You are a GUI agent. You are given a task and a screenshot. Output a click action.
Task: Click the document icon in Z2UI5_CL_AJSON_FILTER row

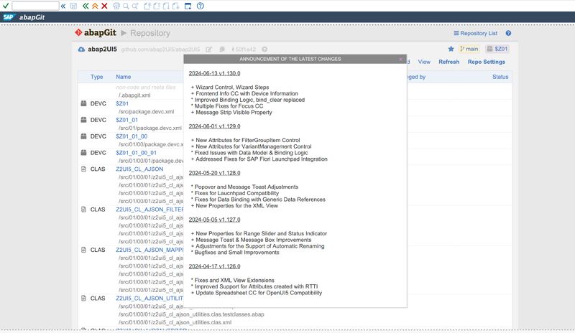point(83,209)
